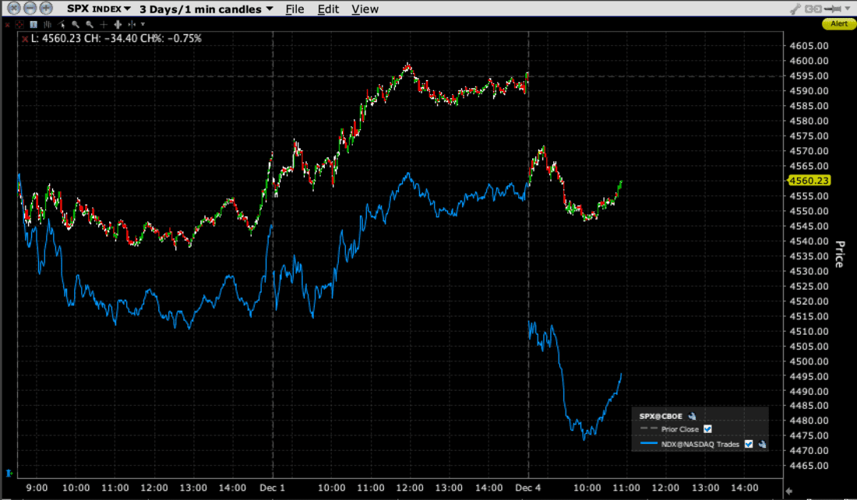Screen dimensions: 857x500
Task: Select the plus crosshair tool icon
Action: 104,25
